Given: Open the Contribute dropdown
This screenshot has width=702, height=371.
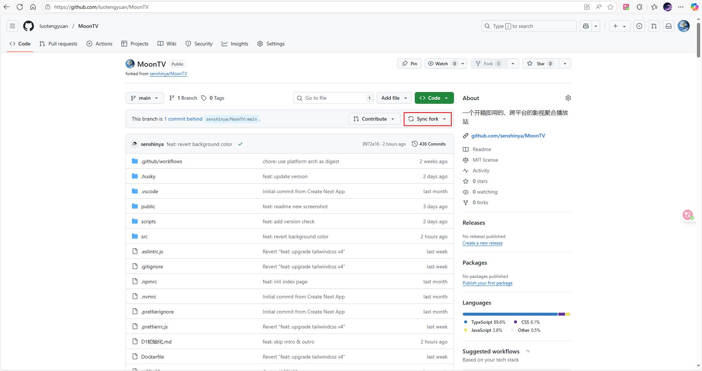Looking at the screenshot, I should click(374, 119).
